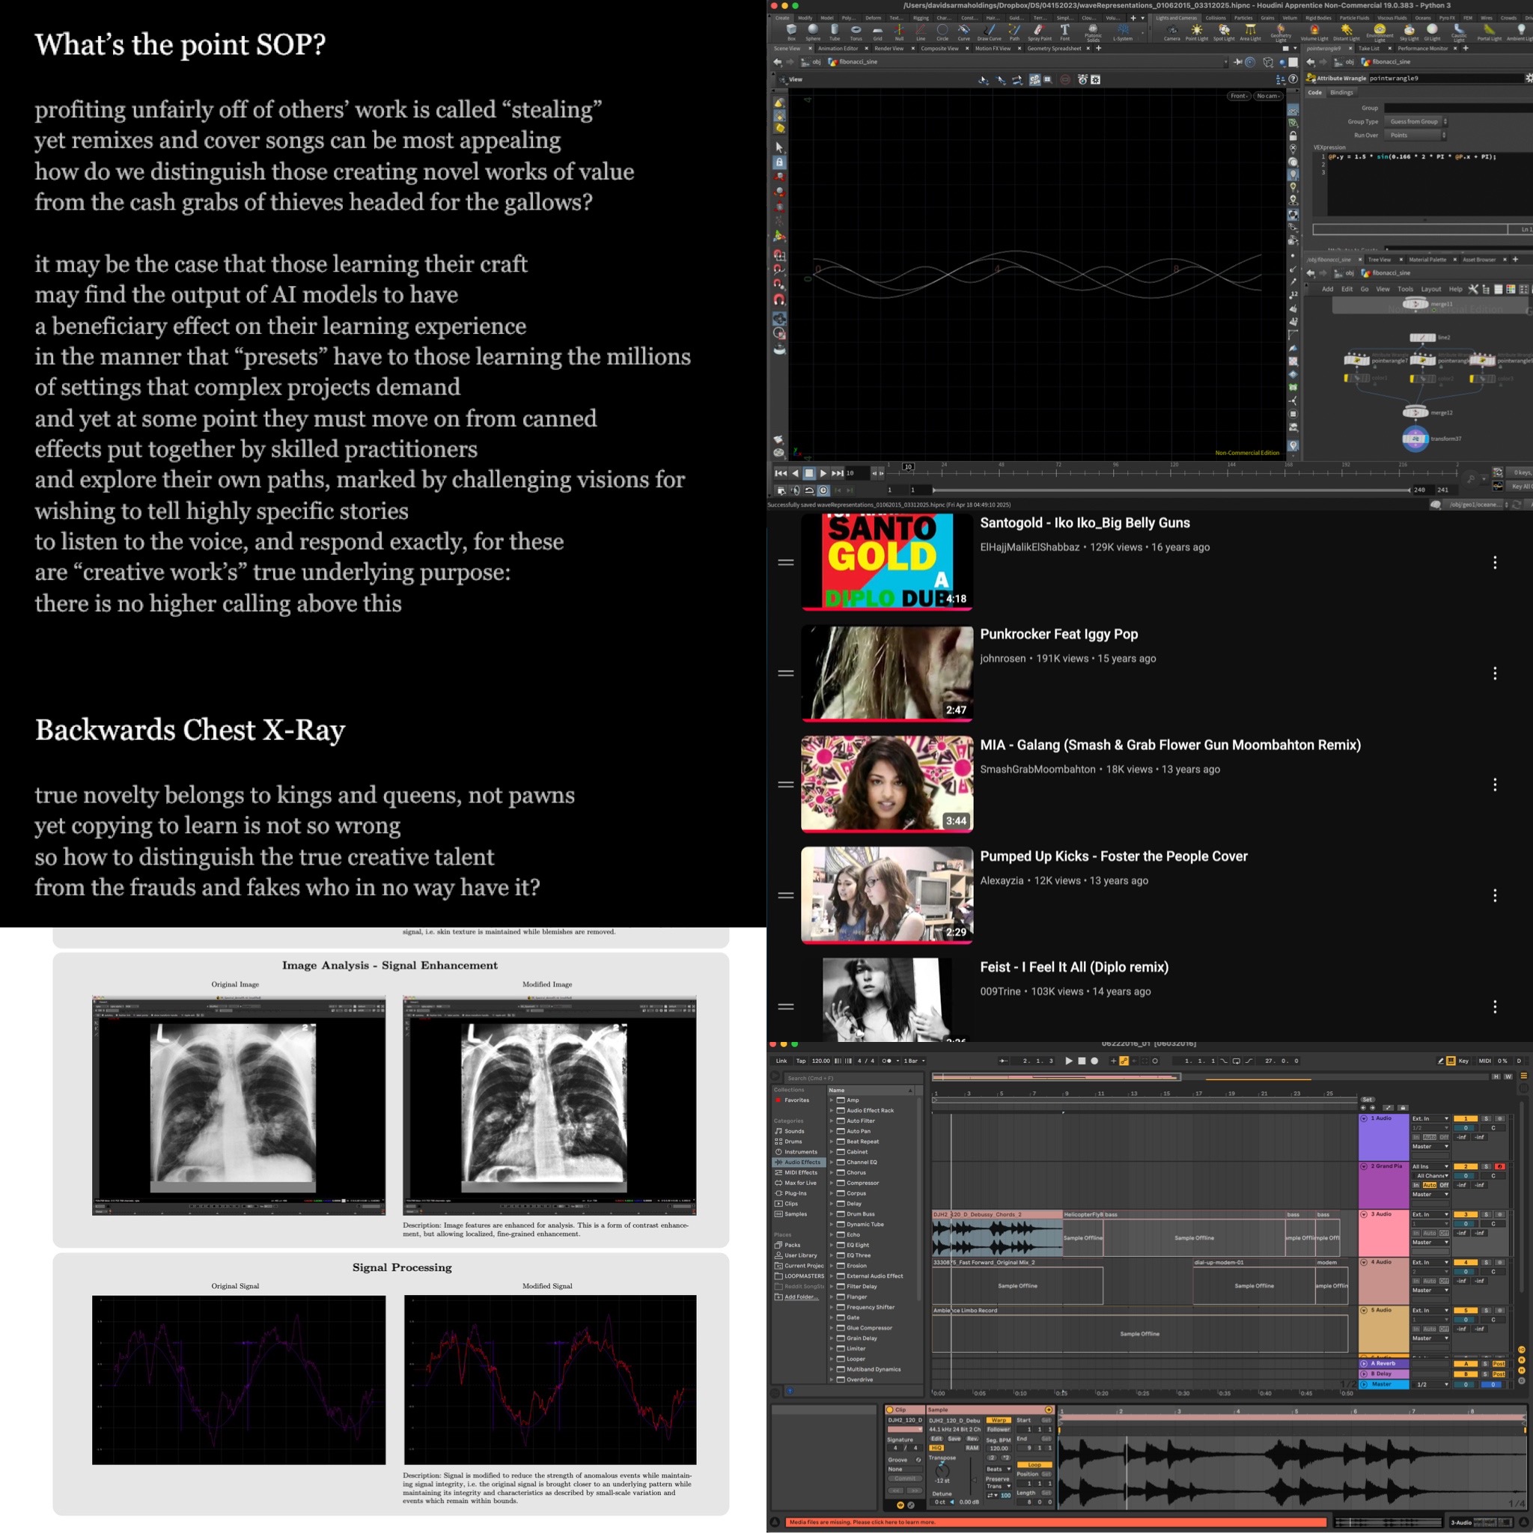Toggle Warp on the sample clip
1533x1533 pixels.
click(x=999, y=1419)
